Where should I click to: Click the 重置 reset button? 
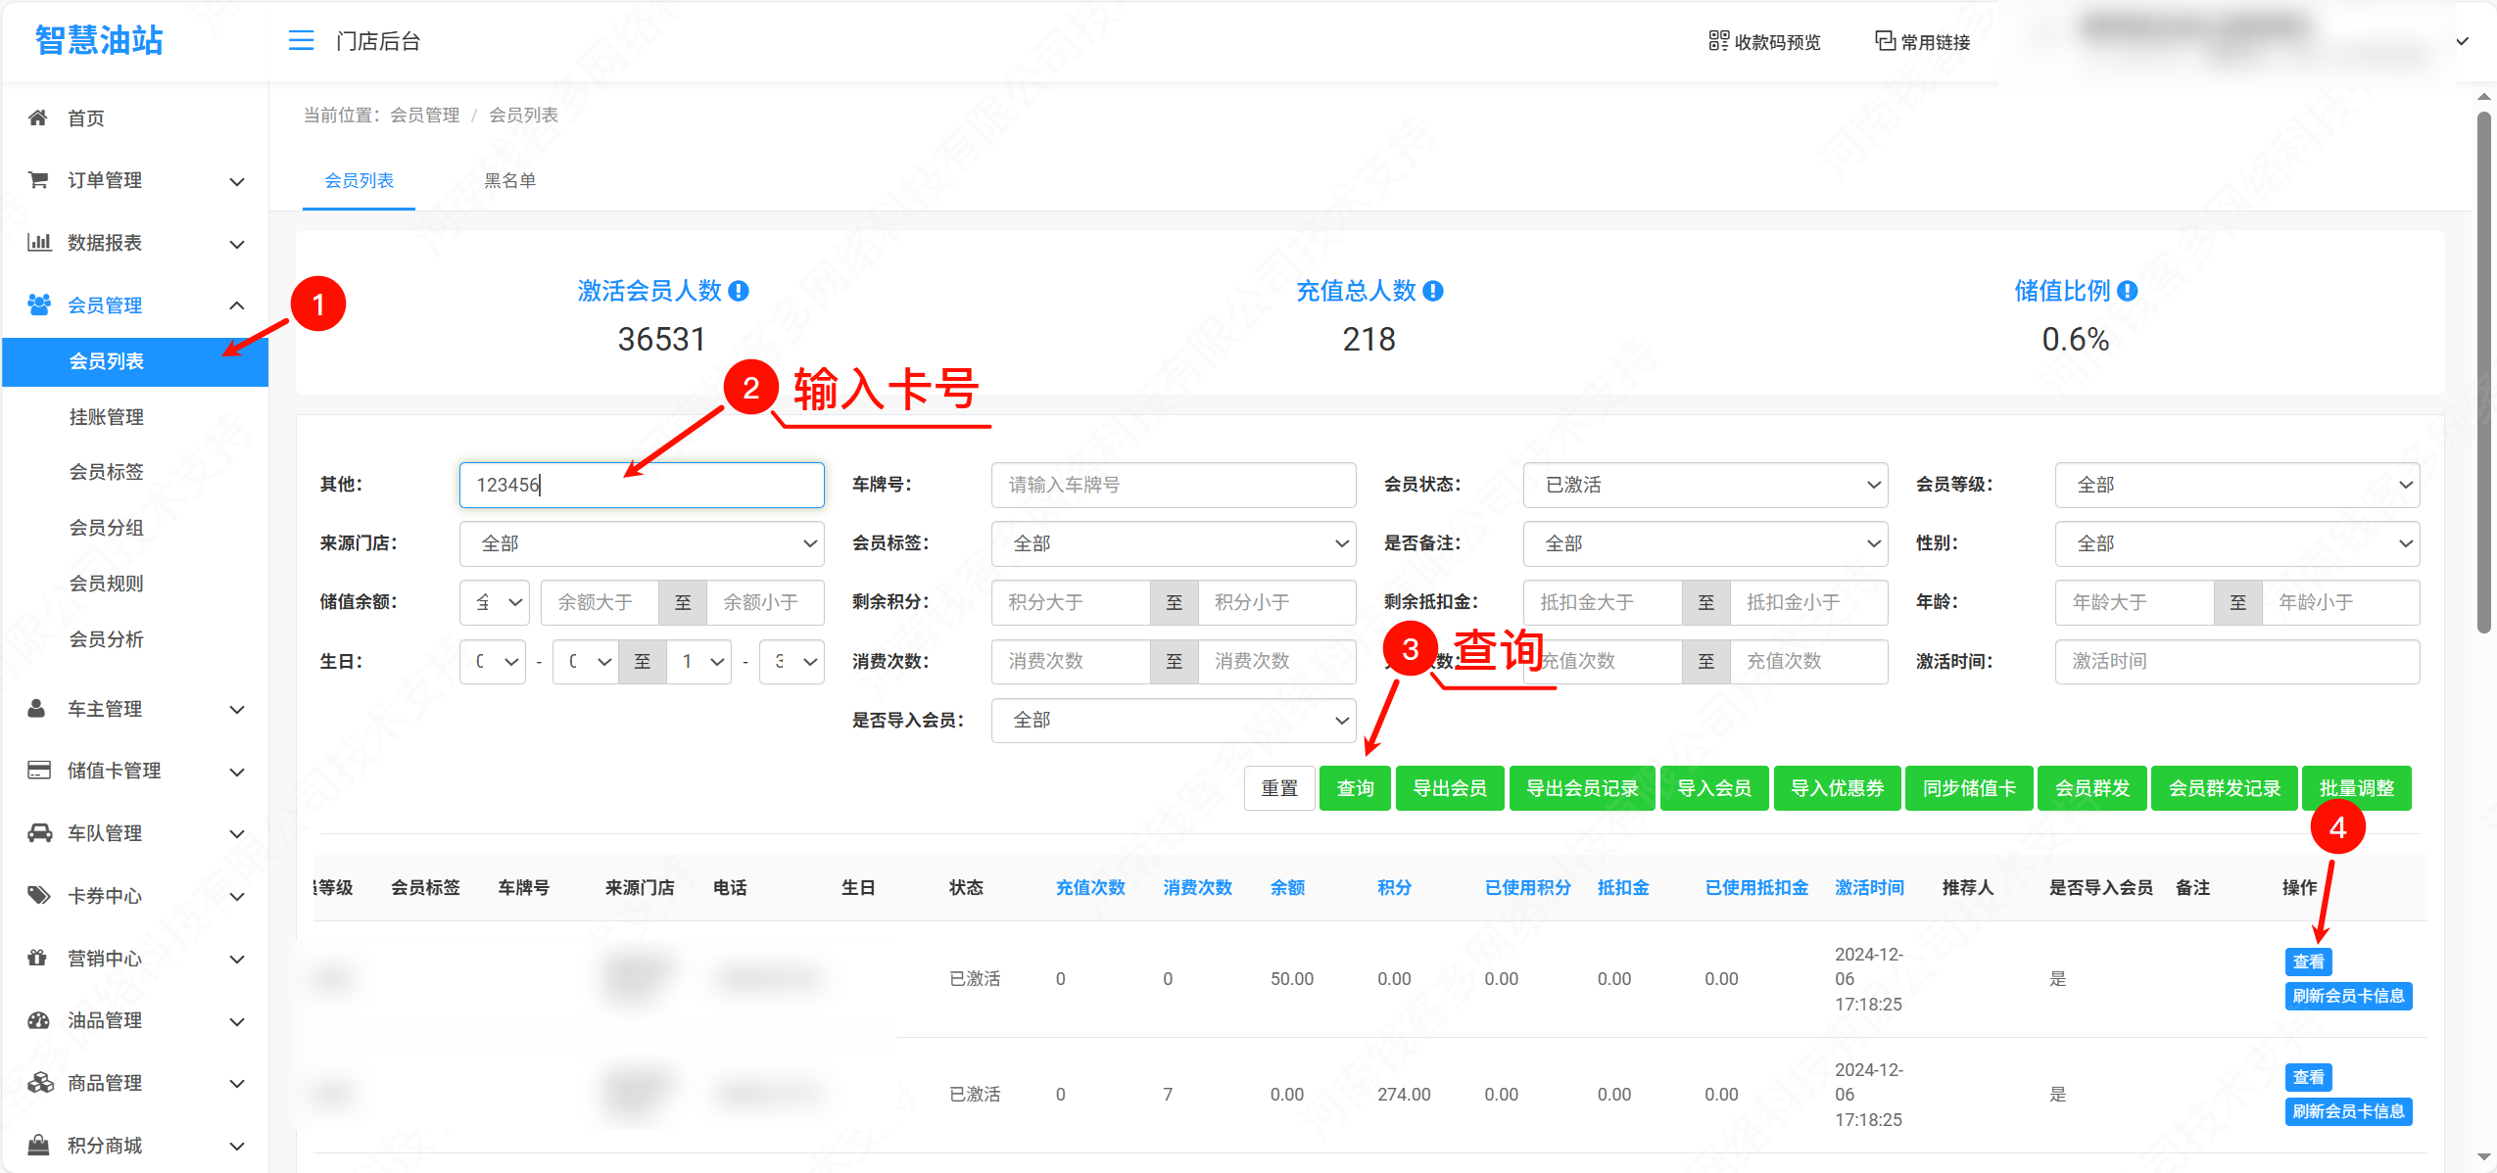tap(1278, 788)
